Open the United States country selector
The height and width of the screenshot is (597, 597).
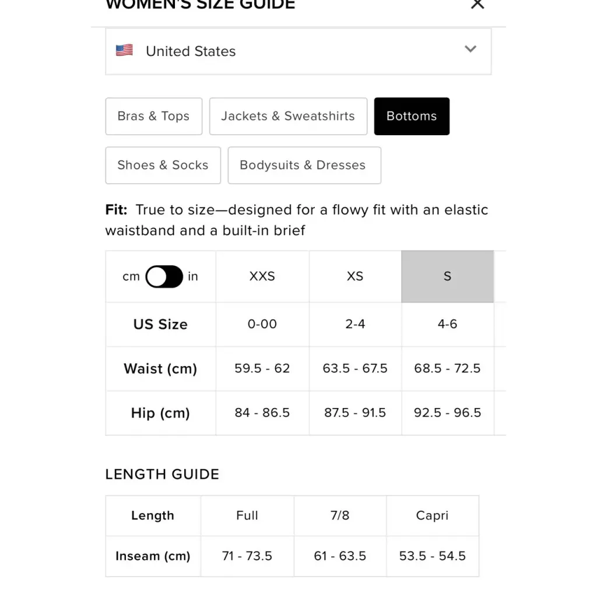pyautogui.click(x=297, y=51)
